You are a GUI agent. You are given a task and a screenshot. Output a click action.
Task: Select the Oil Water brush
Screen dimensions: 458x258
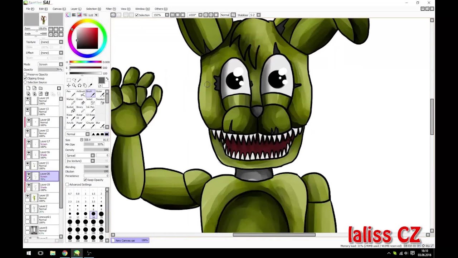coord(90,117)
